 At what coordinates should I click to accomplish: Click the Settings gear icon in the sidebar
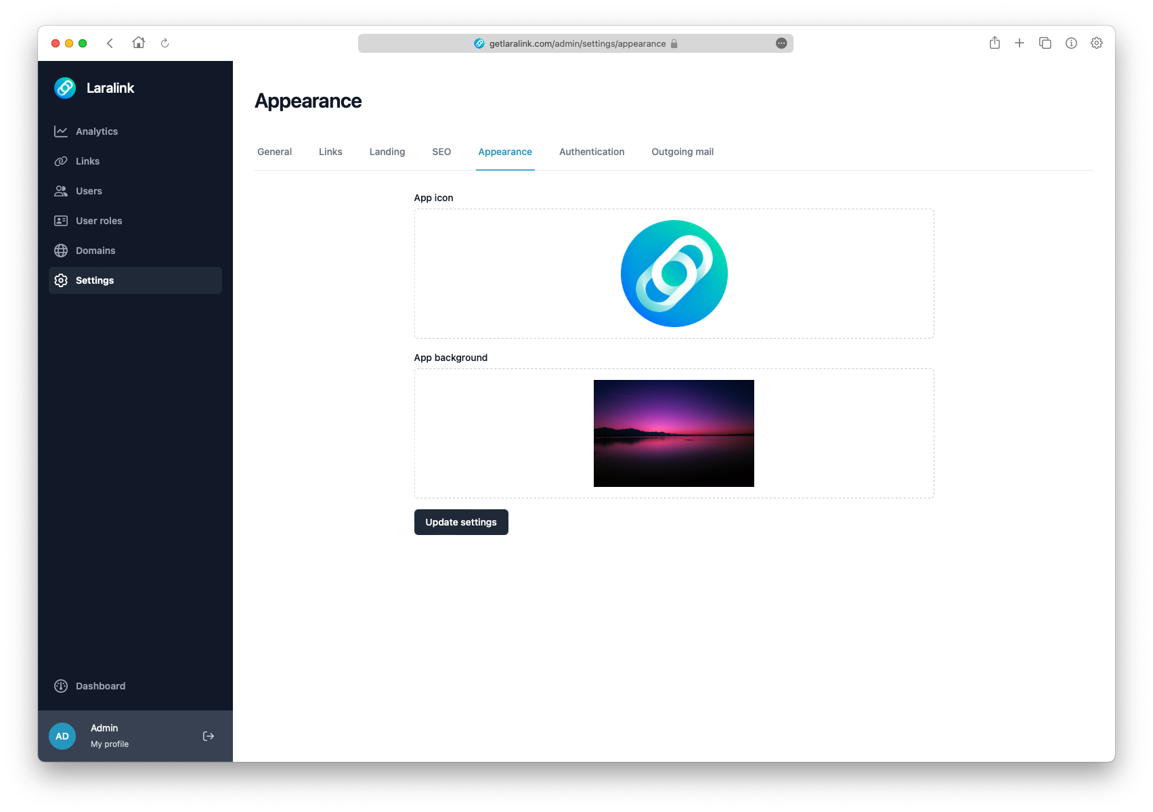pyautogui.click(x=61, y=280)
